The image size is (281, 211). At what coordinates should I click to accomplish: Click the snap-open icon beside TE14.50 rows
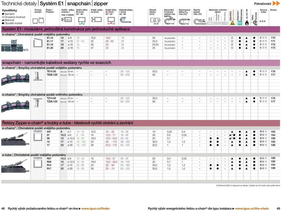[x=38, y=76]
